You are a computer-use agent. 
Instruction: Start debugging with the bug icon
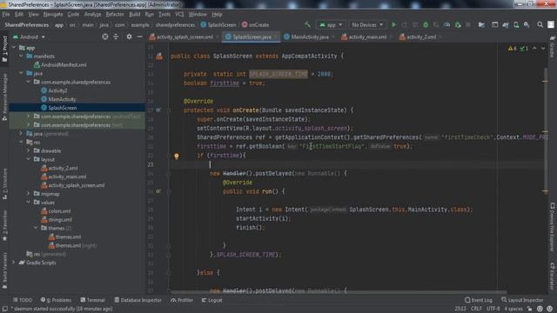[426, 24]
